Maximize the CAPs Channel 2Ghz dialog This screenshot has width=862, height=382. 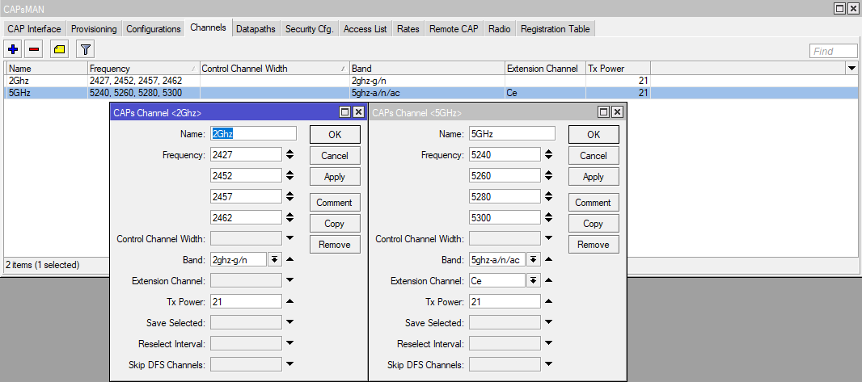[x=345, y=112]
